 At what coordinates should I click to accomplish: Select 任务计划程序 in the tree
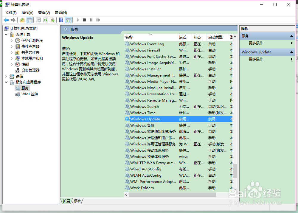pos(32,41)
